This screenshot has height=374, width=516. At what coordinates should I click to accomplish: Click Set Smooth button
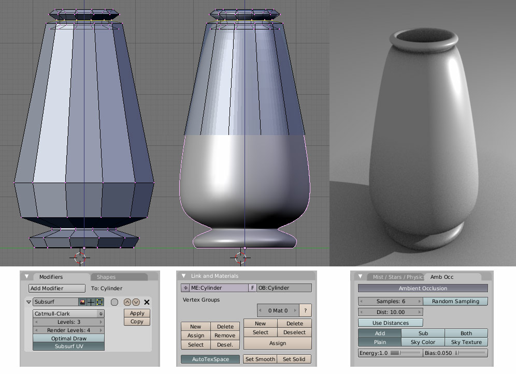click(260, 359)
